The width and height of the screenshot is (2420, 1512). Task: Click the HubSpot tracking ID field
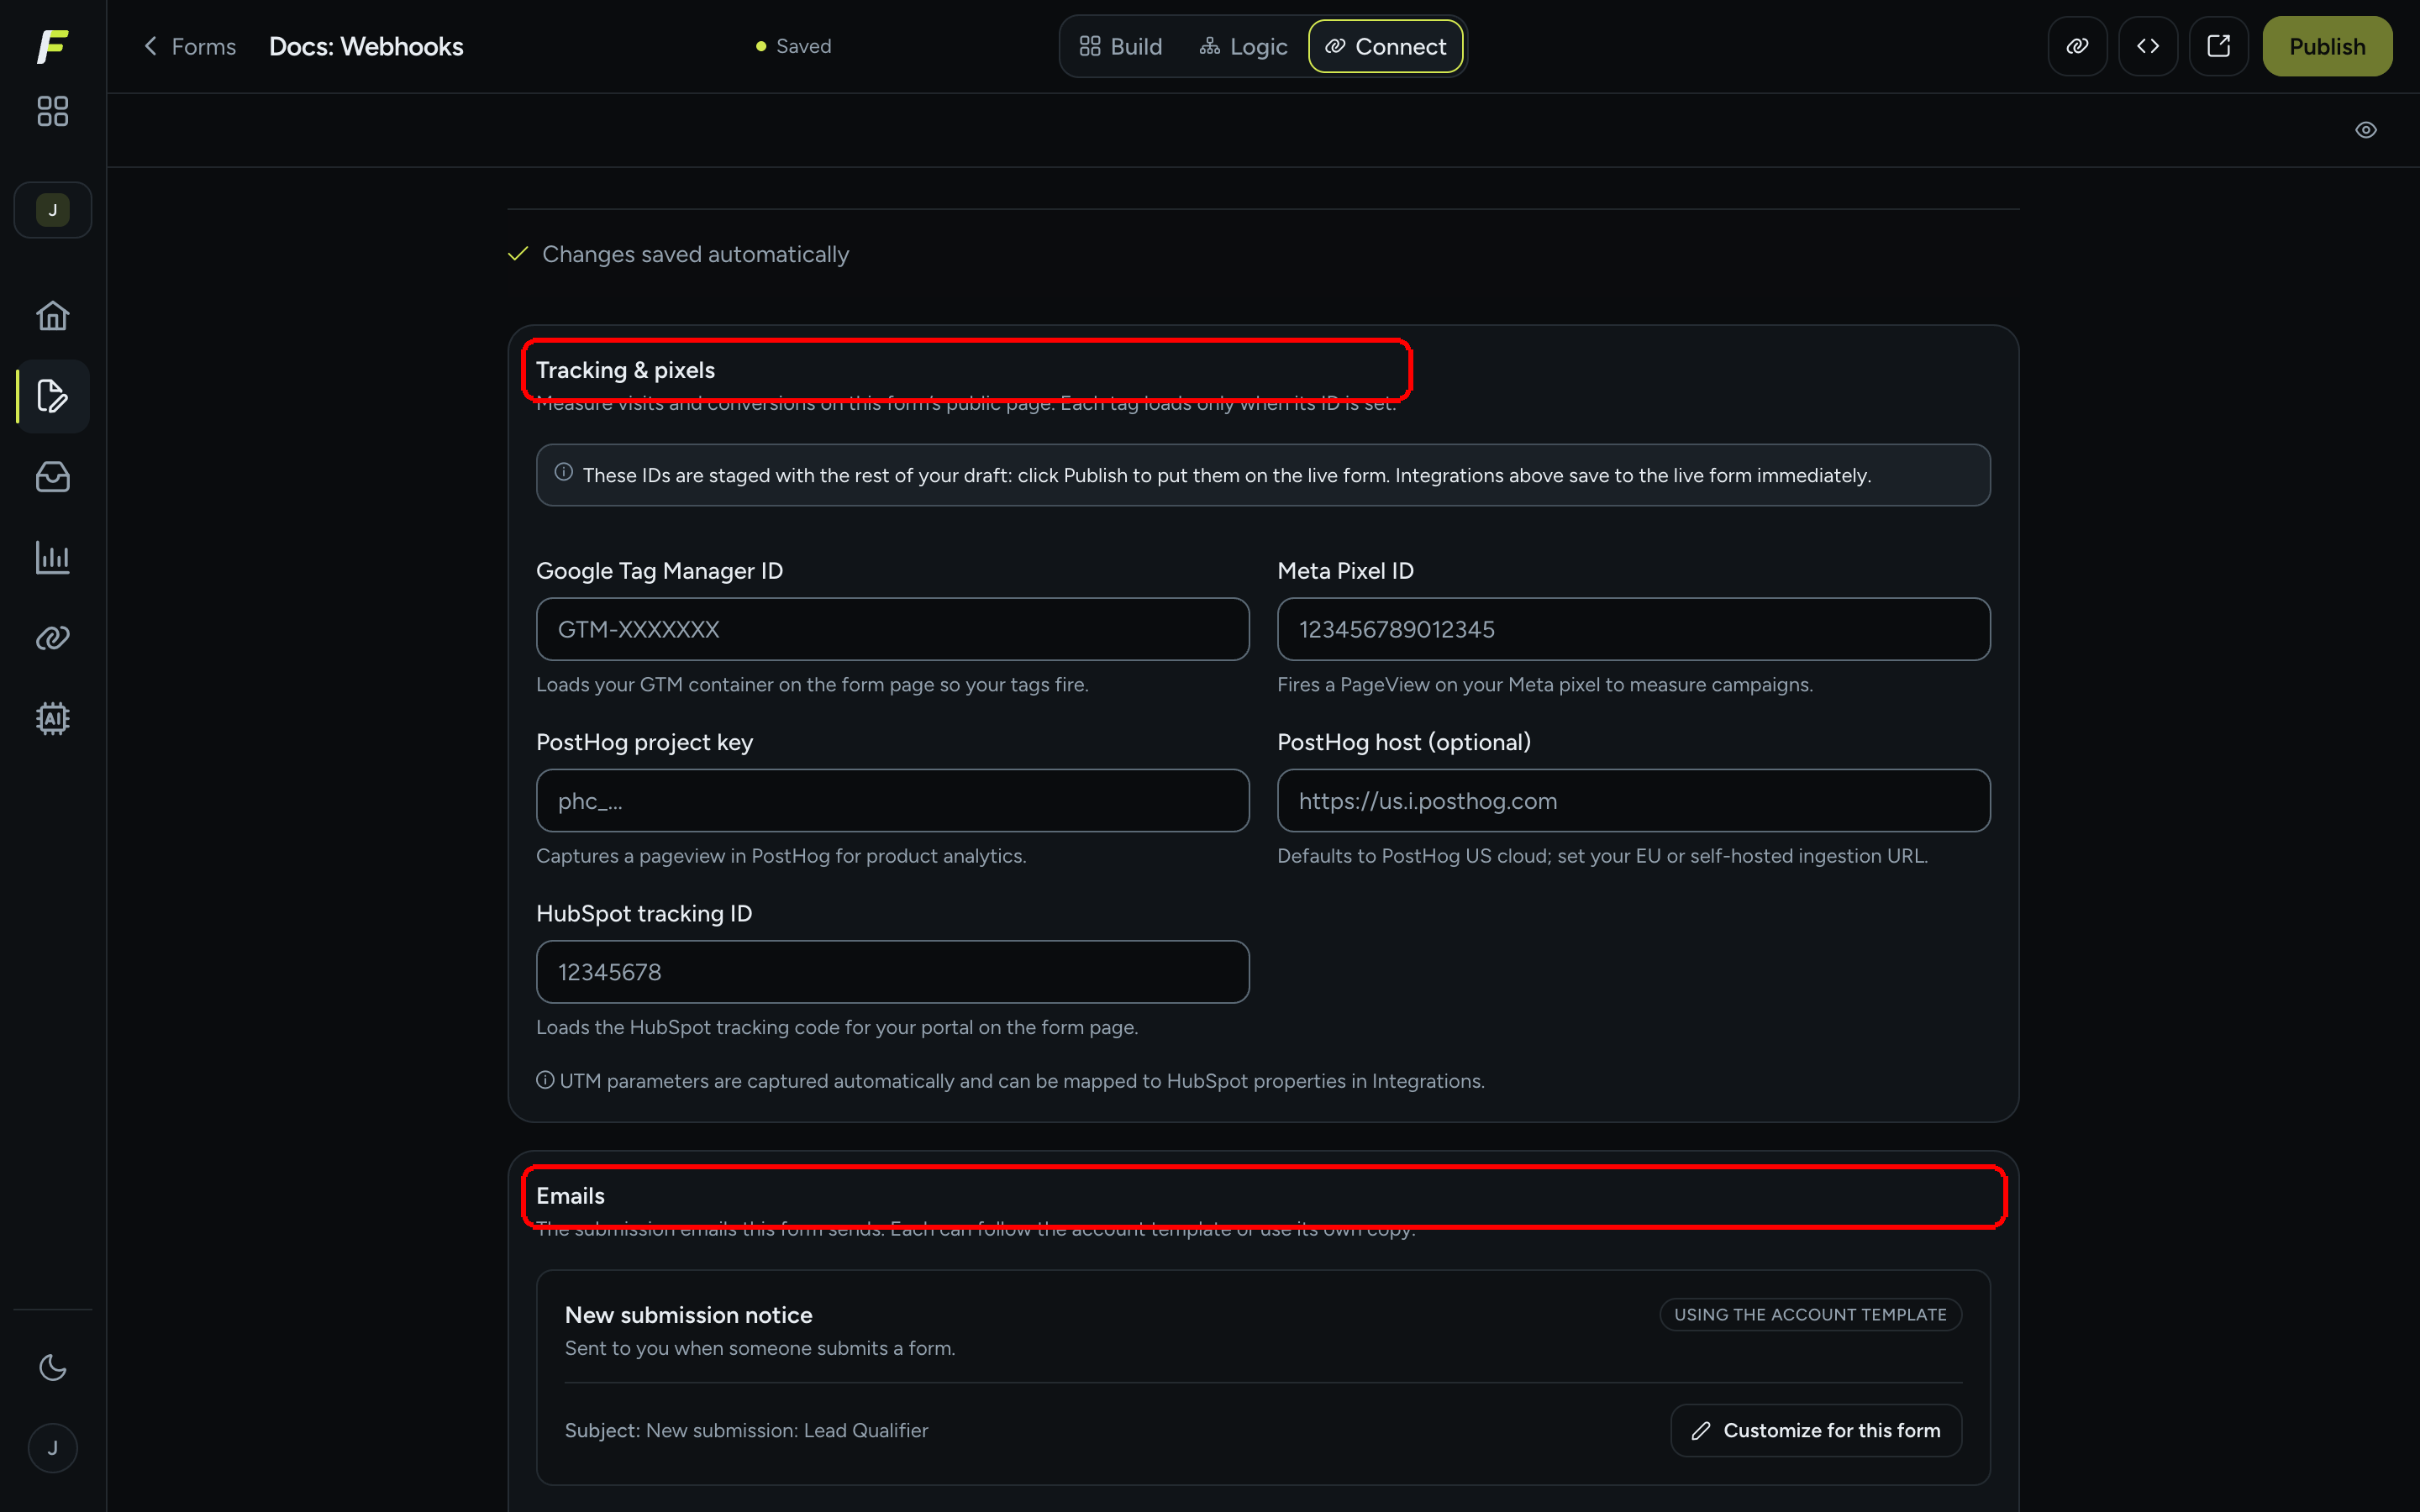[x=892, y=972]
